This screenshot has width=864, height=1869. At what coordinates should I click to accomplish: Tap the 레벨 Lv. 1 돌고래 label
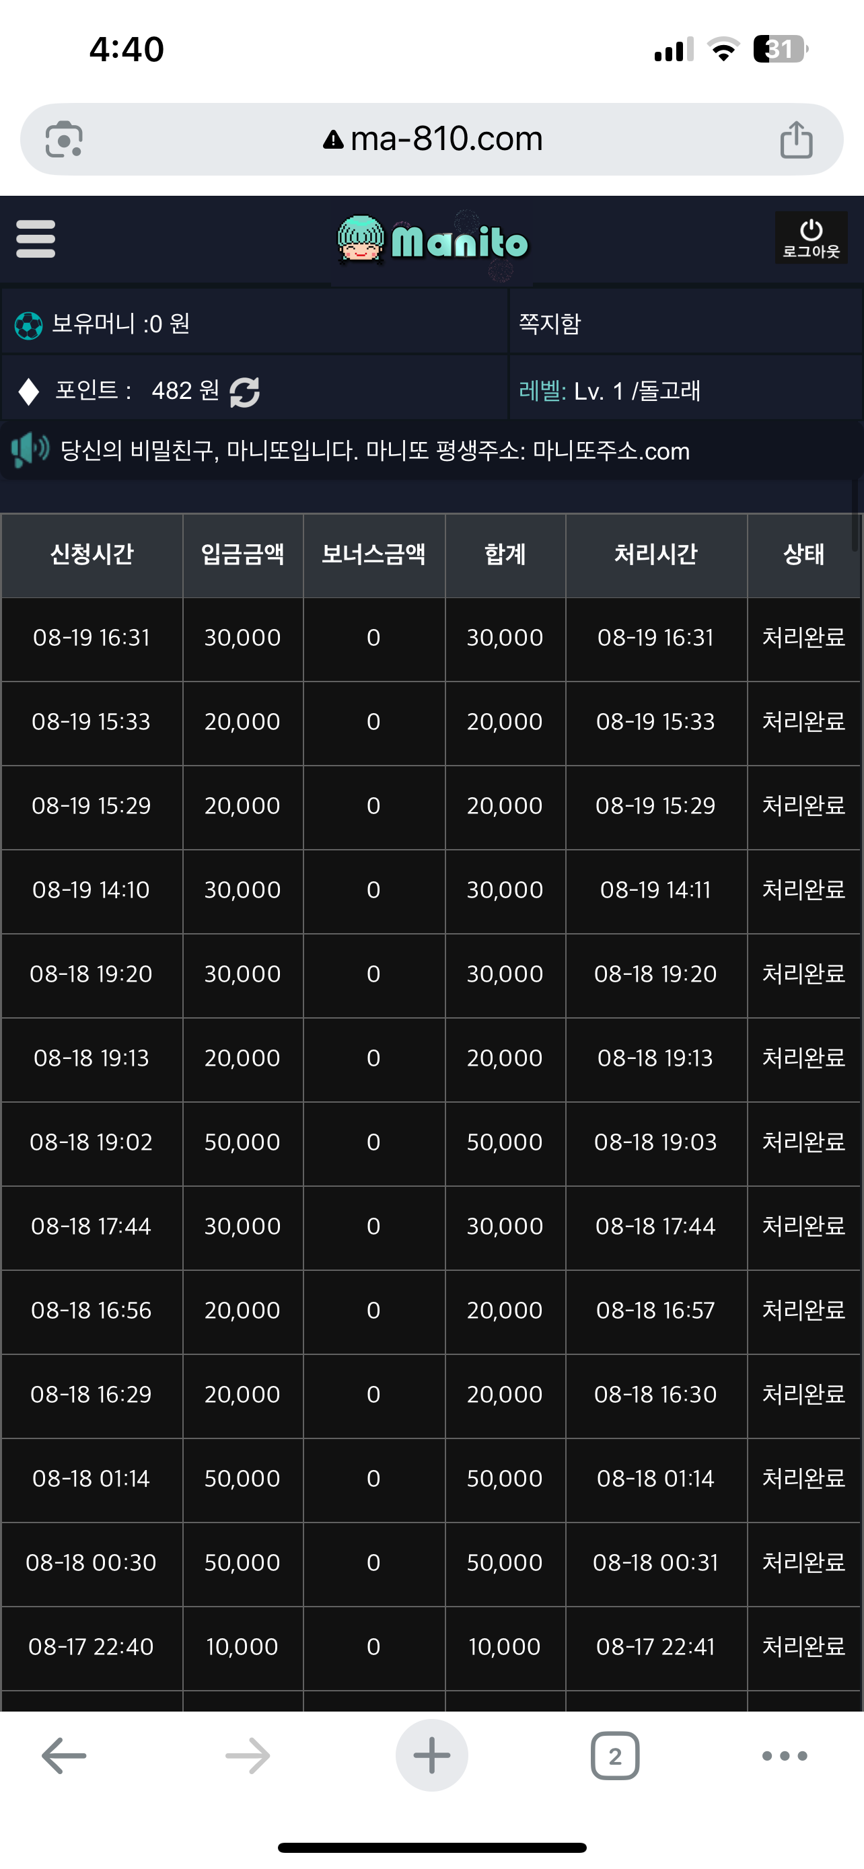tap(610, 391)
